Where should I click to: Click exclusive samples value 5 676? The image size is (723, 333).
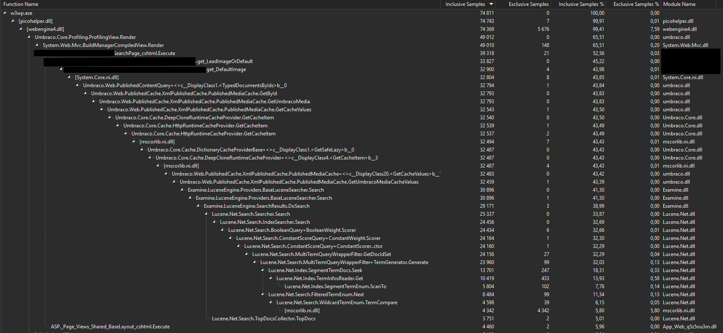pos(543,29)
